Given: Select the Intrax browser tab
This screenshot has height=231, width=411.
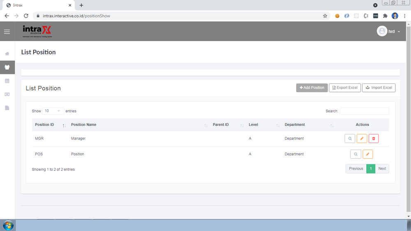Looking at the screenshot, I should [x=37, y=5].
